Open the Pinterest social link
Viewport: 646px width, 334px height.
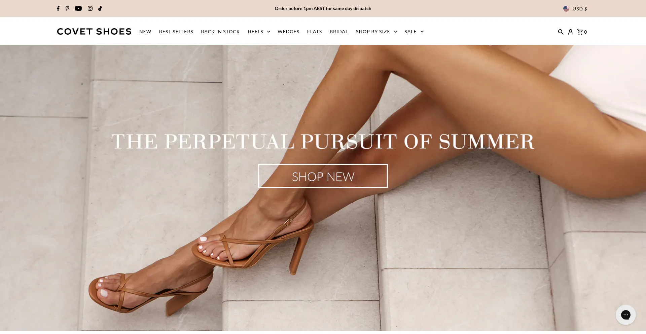[x=67, y=8]
